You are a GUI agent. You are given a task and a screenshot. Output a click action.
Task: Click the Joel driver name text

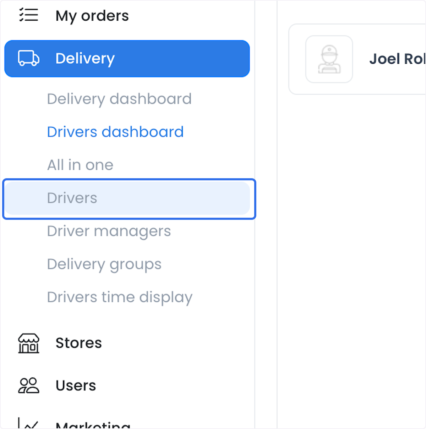coord(398,59)
